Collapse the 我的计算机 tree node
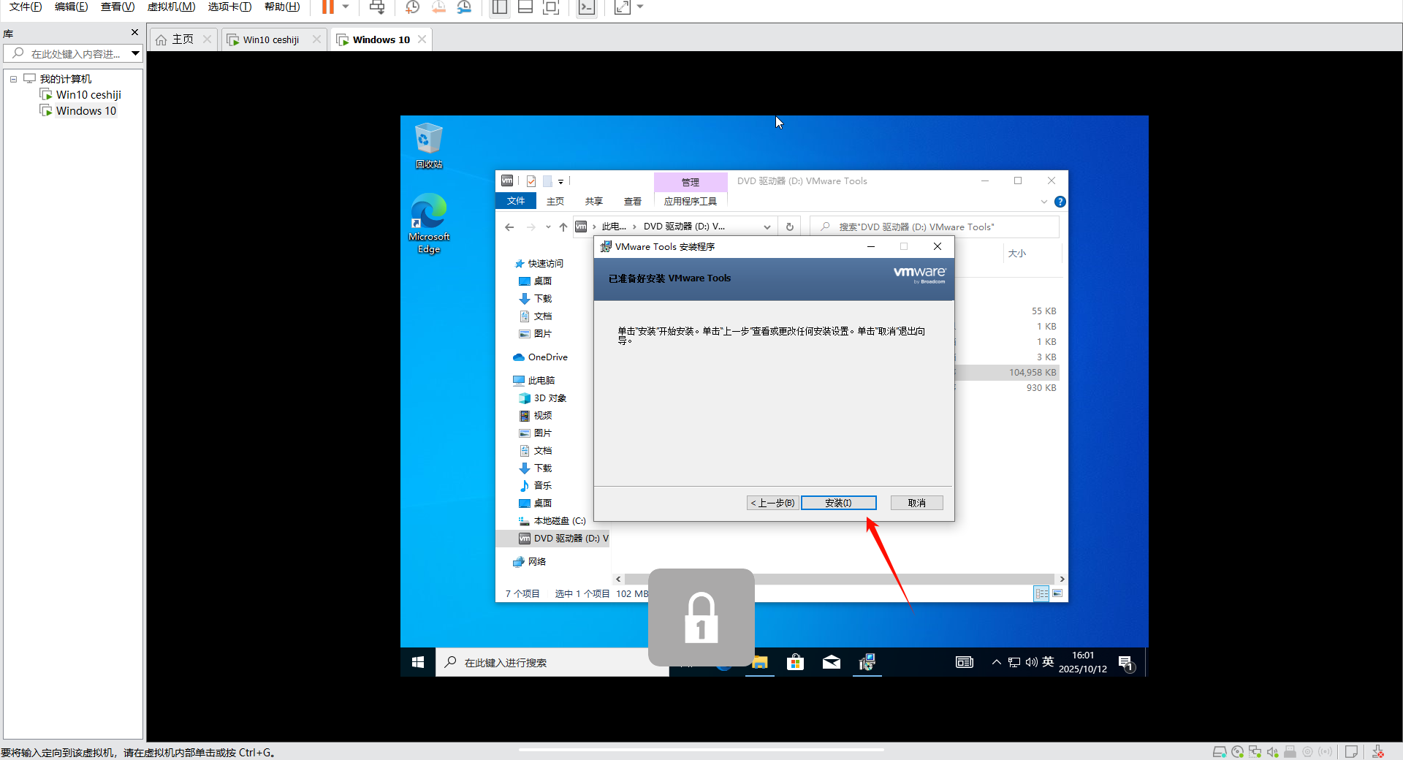Image resolution: width=1403 pixels, height=760 pixels. (x=13, y=79)
